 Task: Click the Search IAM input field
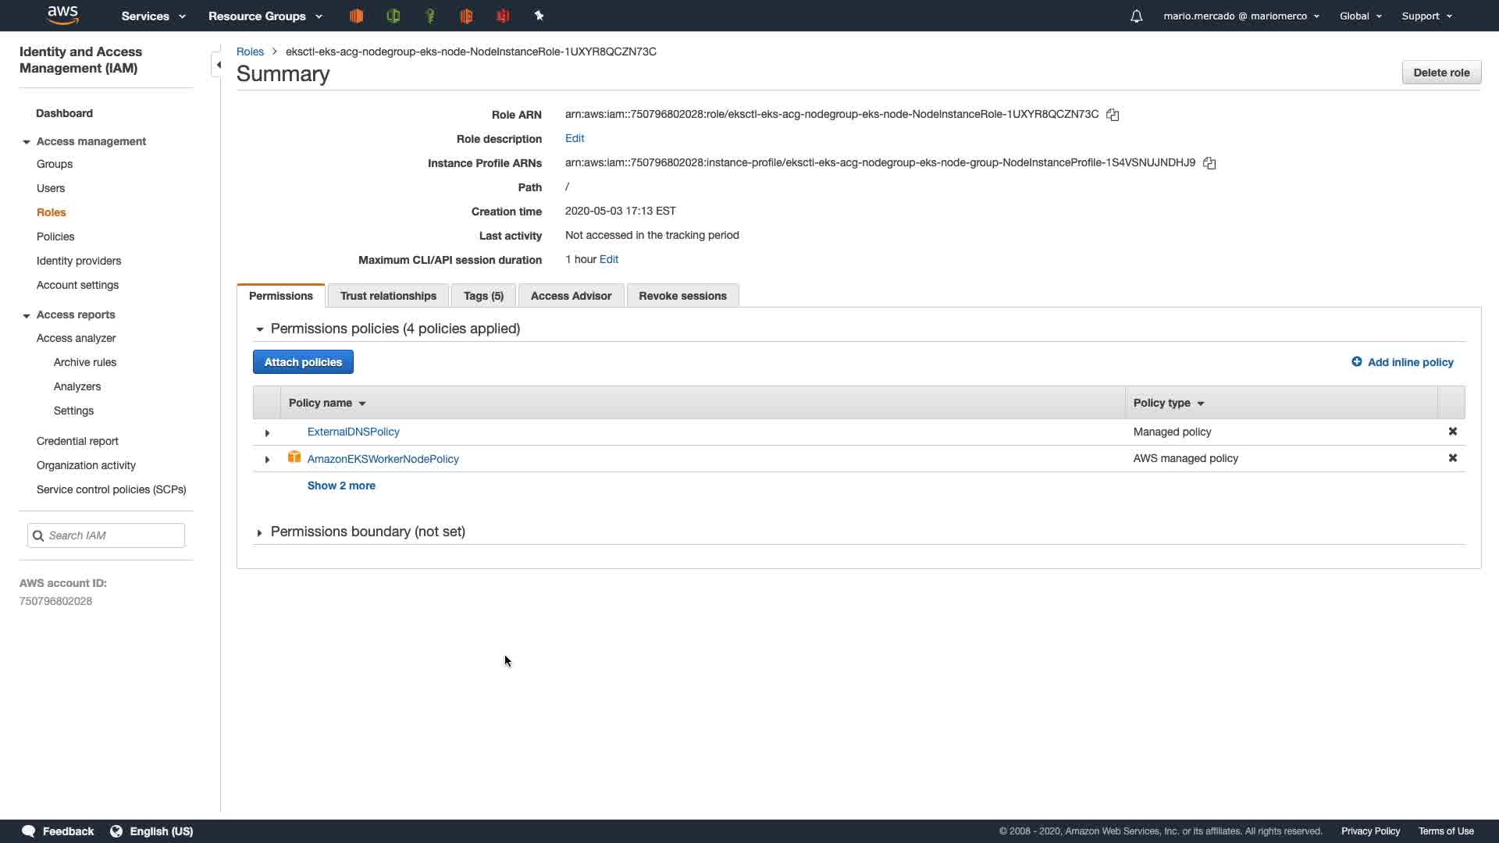click(x=113, y=535)
